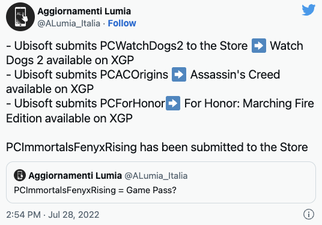The width and height of the screenshot is (322, 225).
Task: Click arrow emoji after PCForHonor
Action: coord(173,103)
